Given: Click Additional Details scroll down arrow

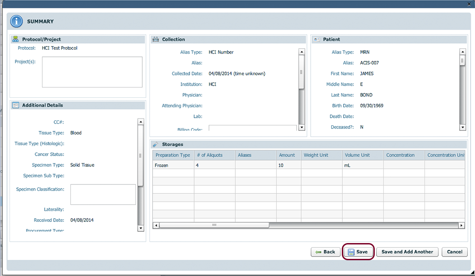Looking at the screenshot, I should [x=140, y=228].
